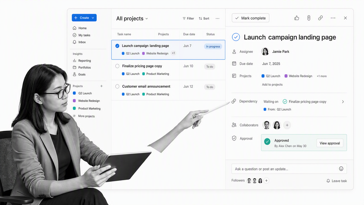Add a follower with plus icon
Viewport: 364px width, 205px height.
266,181
